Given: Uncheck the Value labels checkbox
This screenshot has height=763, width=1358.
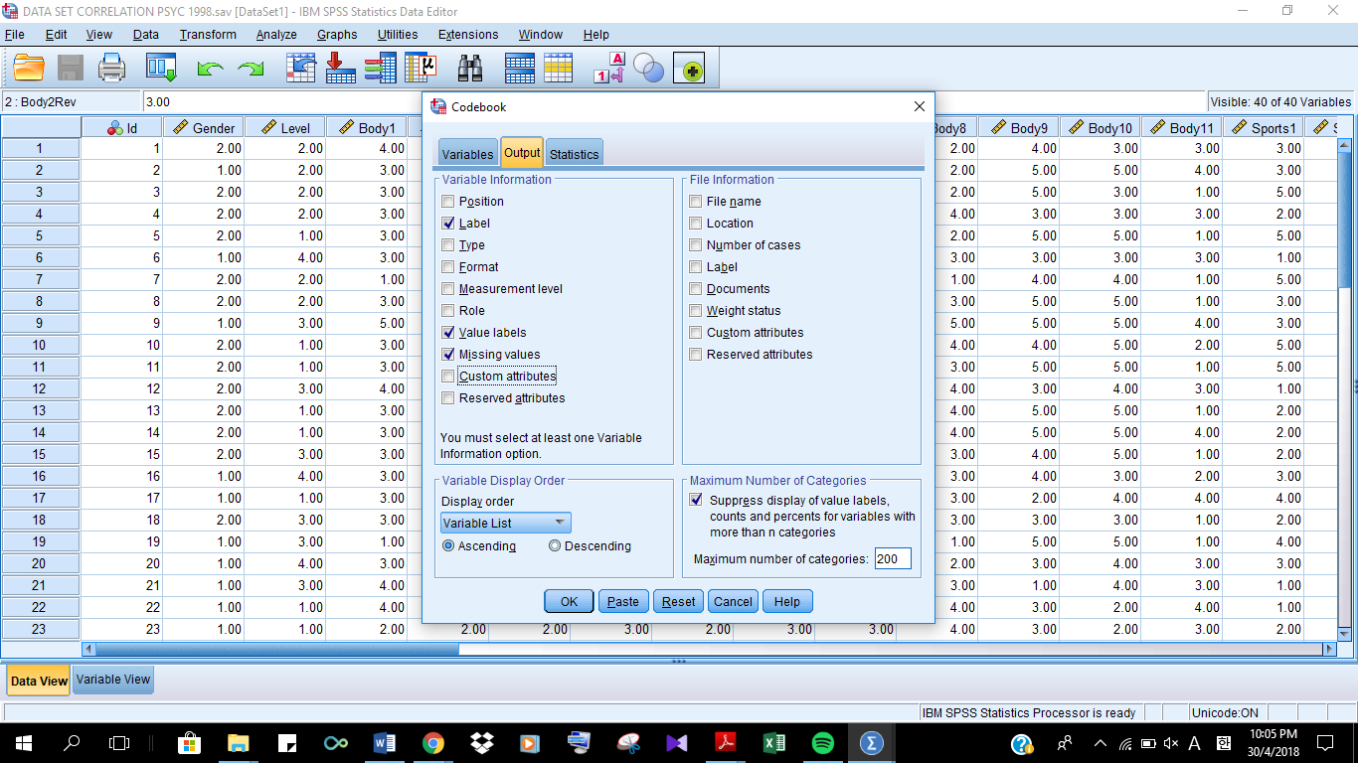Looking at the screenshot, I should coord(448,333).
